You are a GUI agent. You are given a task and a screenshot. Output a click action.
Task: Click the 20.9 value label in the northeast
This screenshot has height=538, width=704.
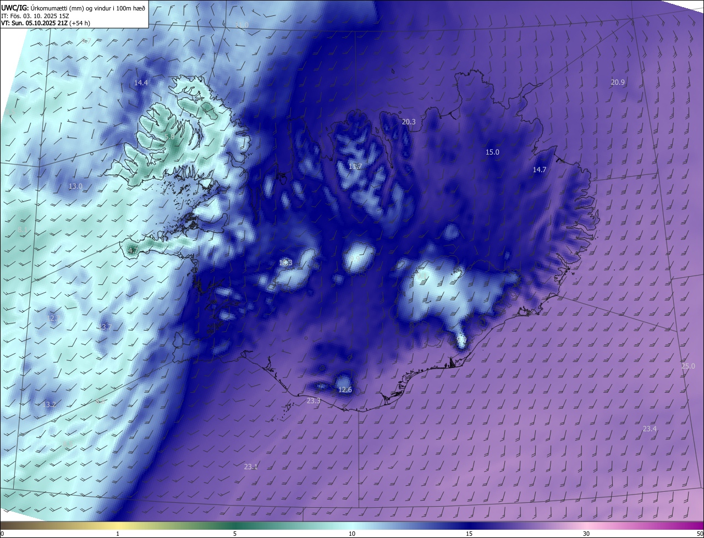[618, 82]
